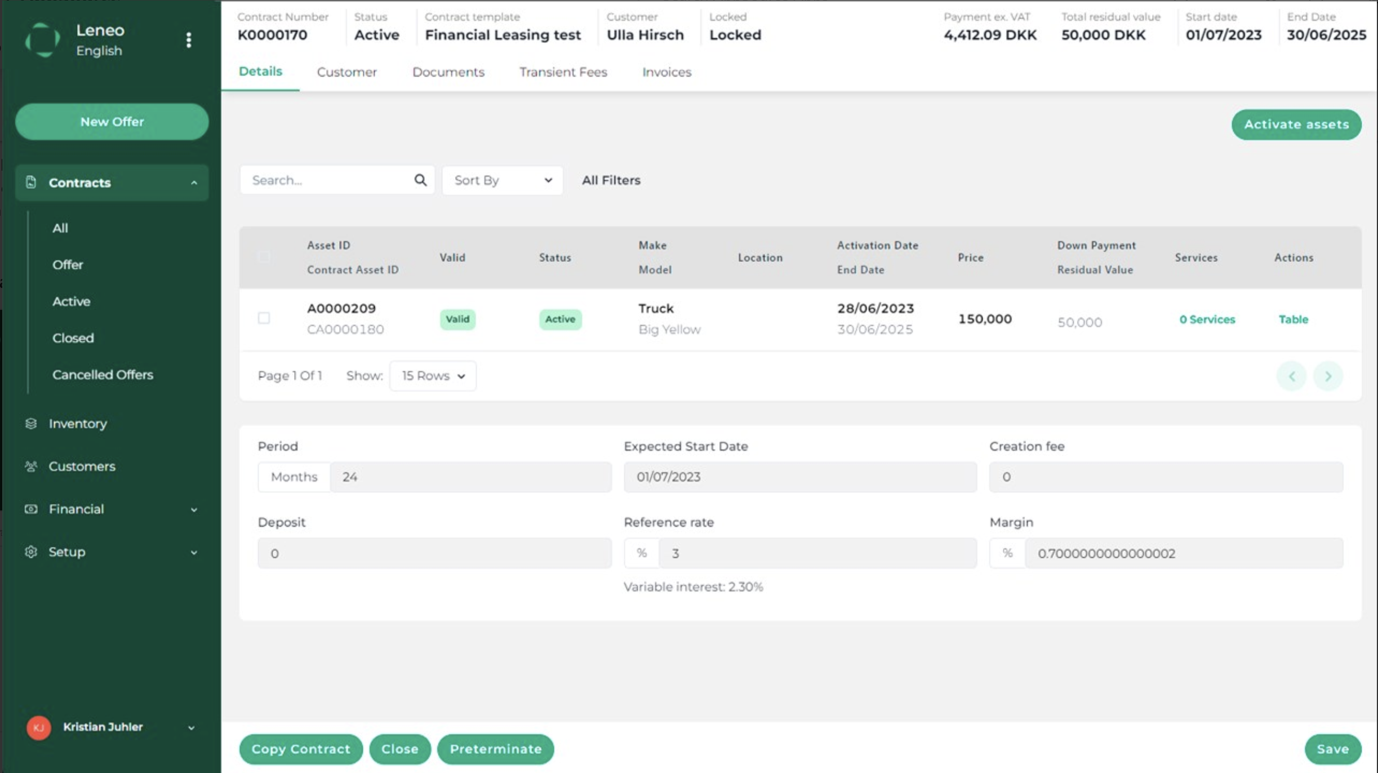Open the Kristian Juhler user dropdown
Viewport: 1378px width, 773px height.
coord(192,727)
